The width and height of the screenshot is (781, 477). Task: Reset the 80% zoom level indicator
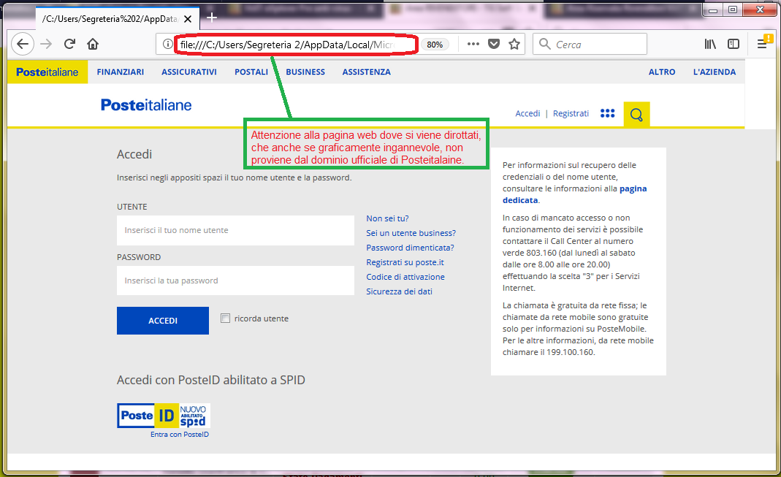(435, 45)
